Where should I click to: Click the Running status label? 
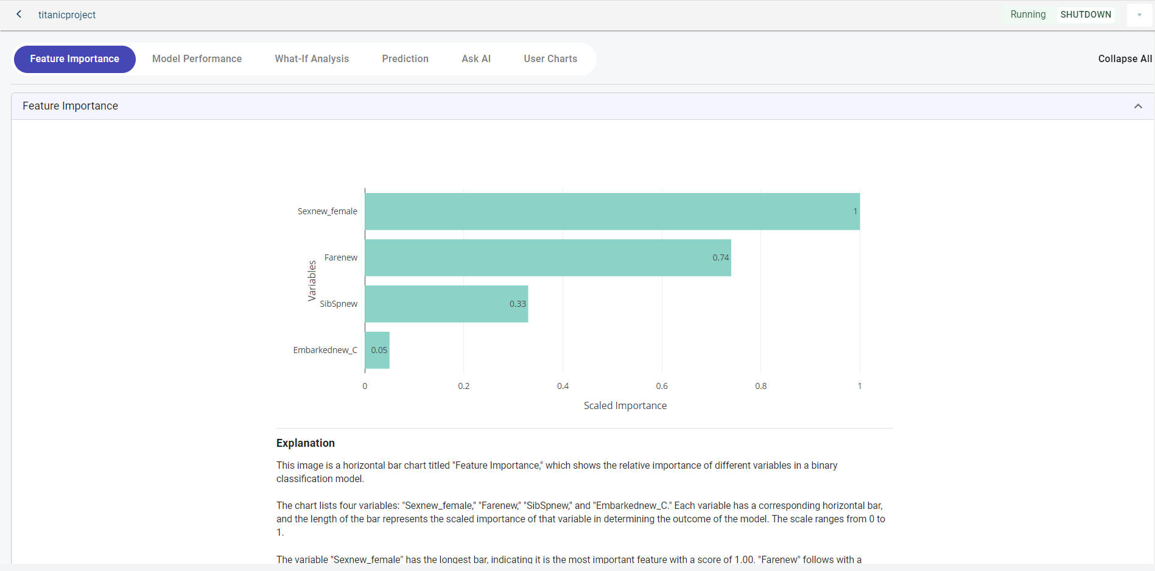[1027, 15]
